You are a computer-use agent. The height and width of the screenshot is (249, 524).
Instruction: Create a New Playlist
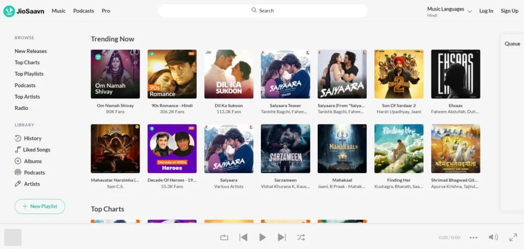point(40,206)
